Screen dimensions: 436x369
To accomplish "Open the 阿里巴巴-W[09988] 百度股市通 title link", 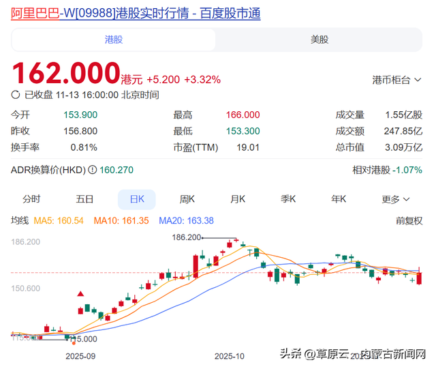I will tap(136, 14).
